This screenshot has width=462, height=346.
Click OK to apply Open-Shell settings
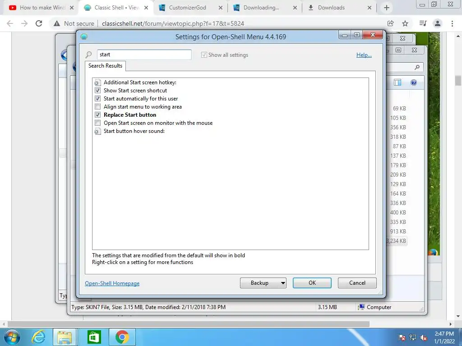click(312, 283)
